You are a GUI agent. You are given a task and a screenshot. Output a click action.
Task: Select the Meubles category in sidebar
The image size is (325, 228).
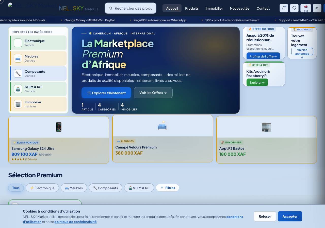[x=38, y=58]
